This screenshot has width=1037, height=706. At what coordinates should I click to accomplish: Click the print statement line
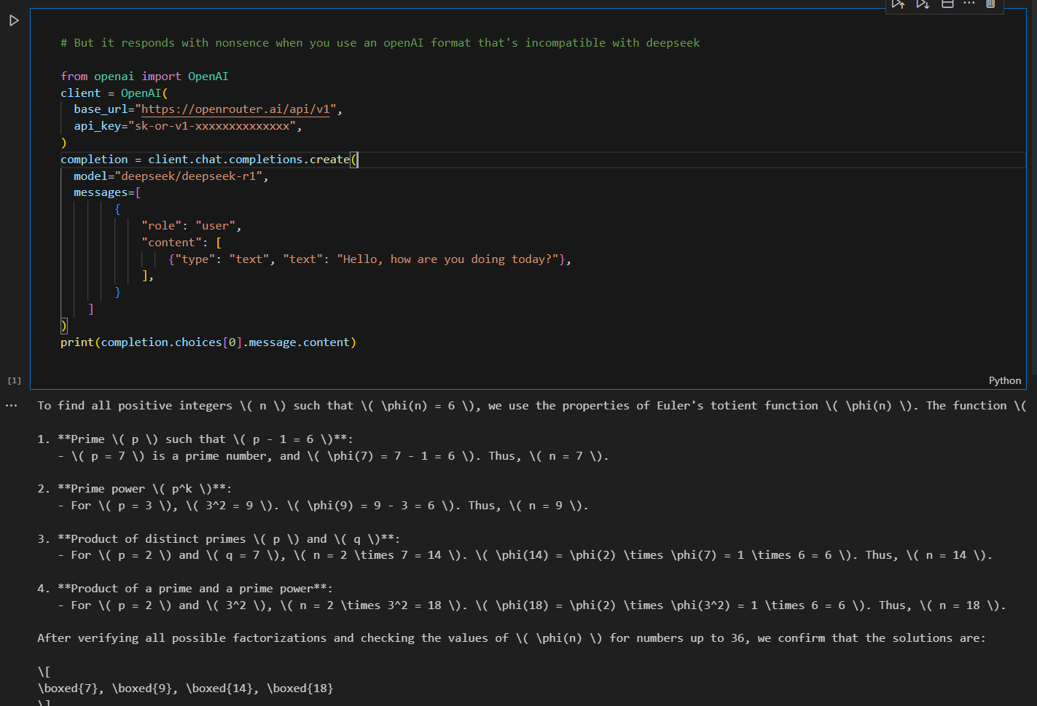[x=208, y=342]
